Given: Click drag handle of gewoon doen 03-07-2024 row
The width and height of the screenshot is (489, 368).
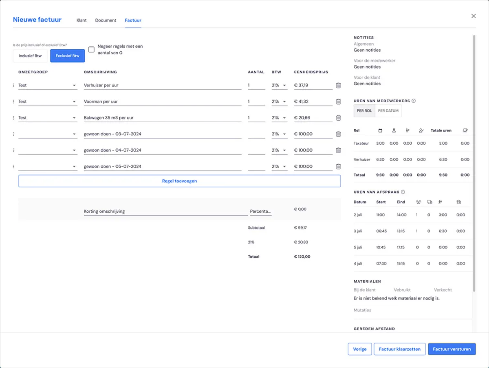Looking at the screenshot, I should (13, 134).
